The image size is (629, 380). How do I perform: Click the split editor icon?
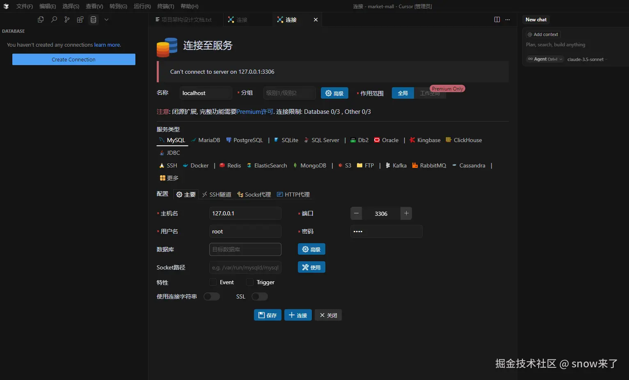point(497,20)
